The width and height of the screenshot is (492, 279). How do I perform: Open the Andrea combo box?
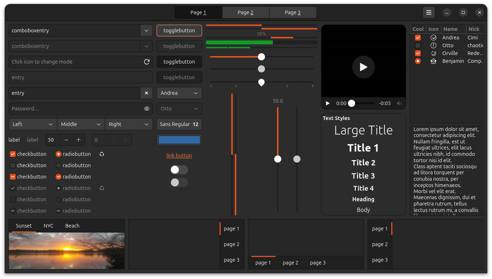(x=179, y=93)
